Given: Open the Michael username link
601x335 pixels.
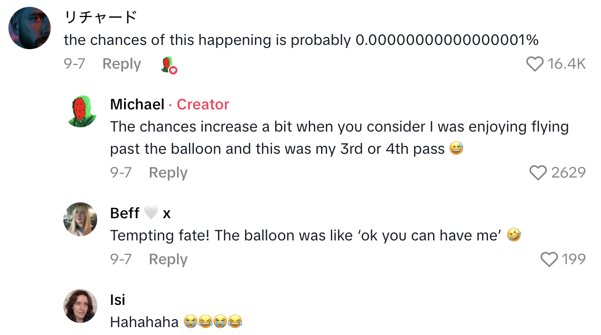Looking at the screenshot, I should point(137,105).
